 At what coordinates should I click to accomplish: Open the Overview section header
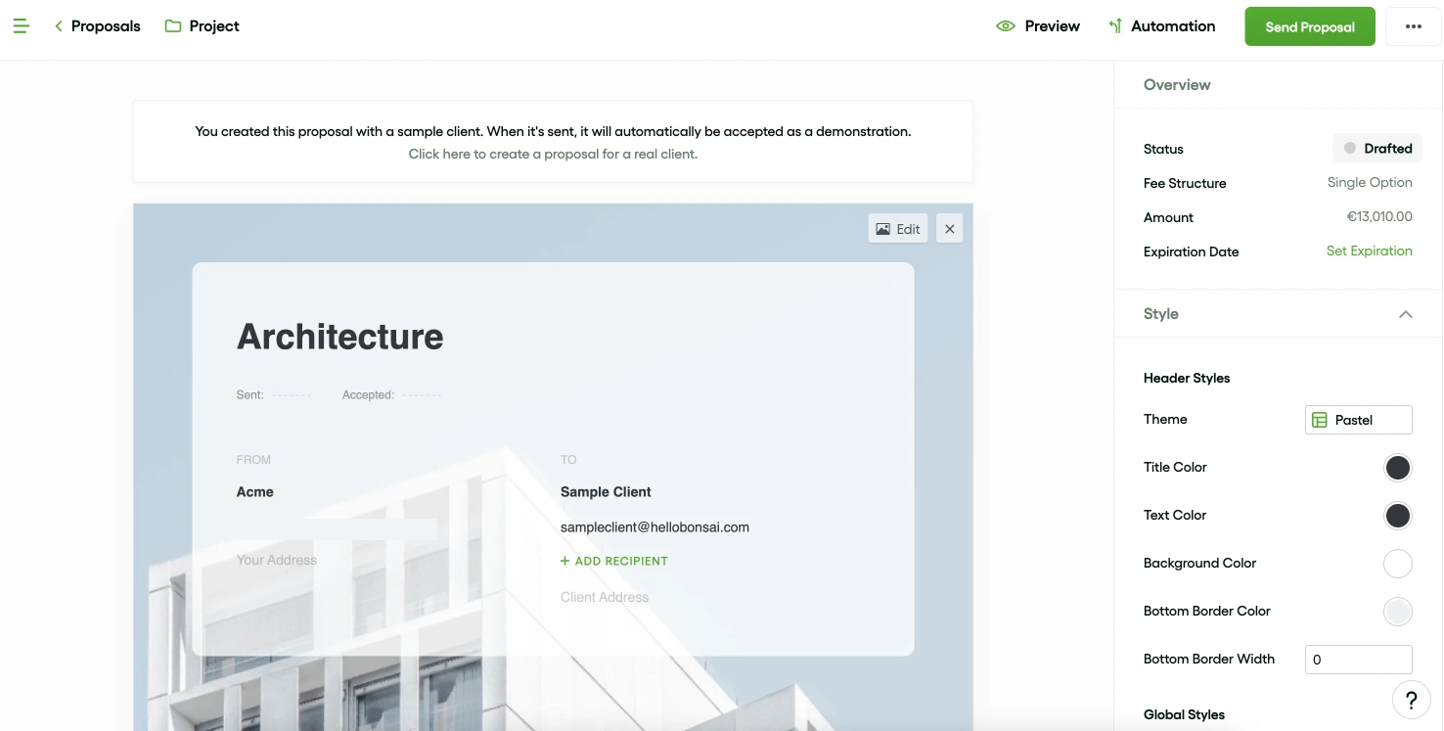point(1176,85)
